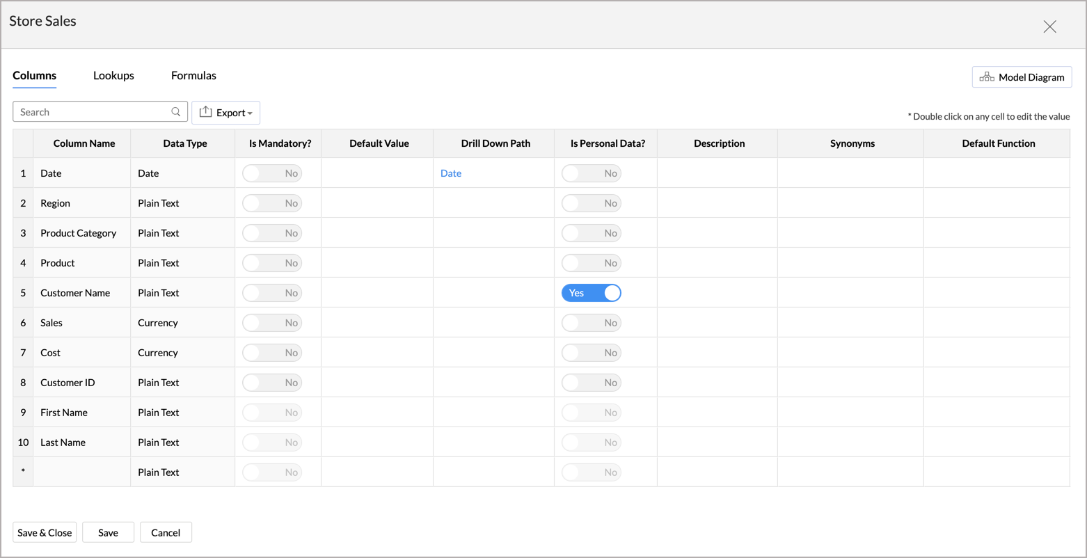Click the Save button
This screenshot has height=558, width=1087.
108,532
